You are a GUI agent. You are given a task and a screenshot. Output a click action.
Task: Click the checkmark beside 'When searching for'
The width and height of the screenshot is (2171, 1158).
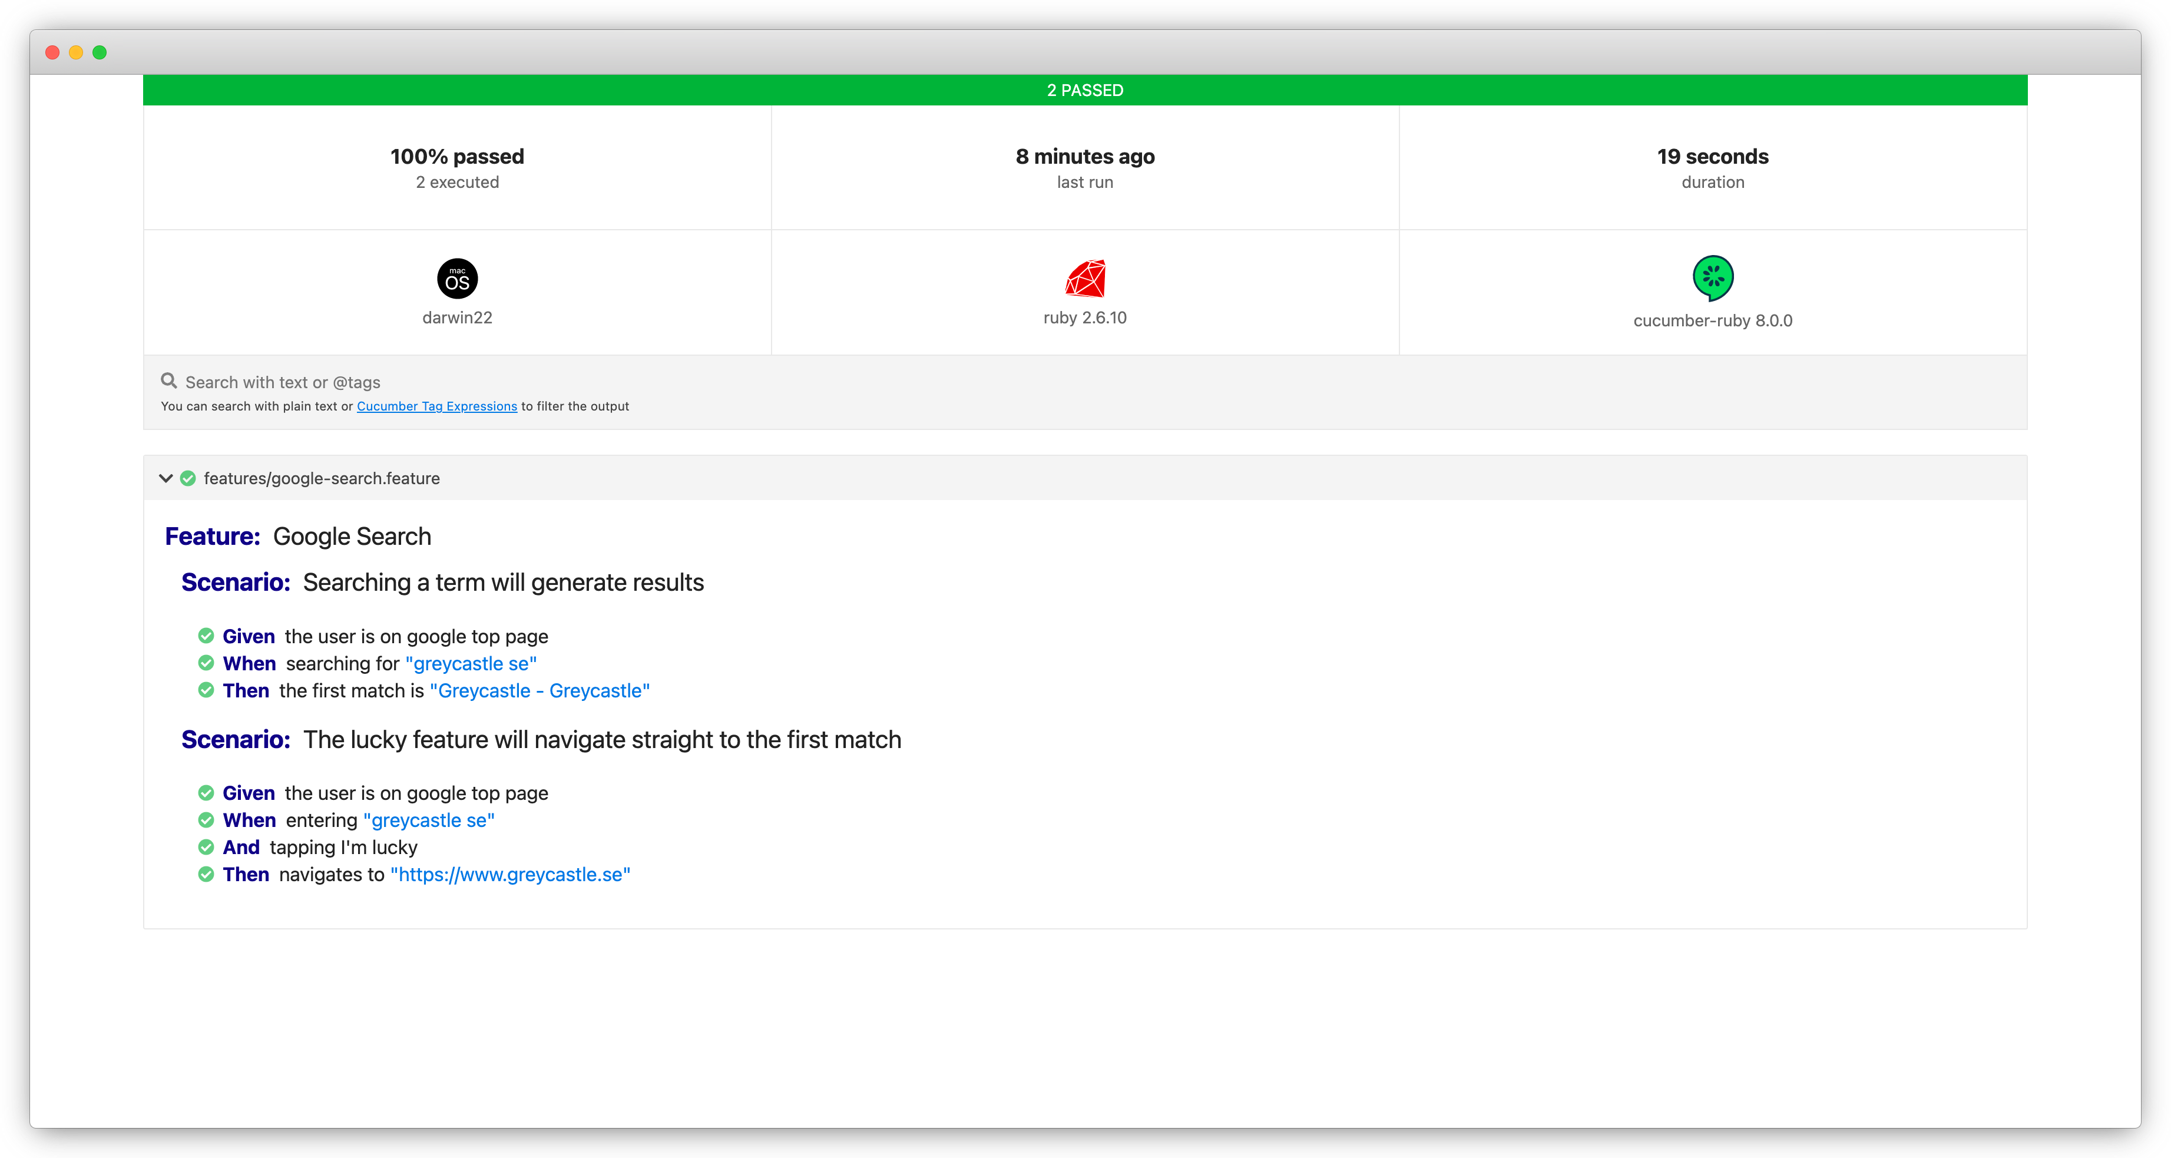click(x=206, y=663)
